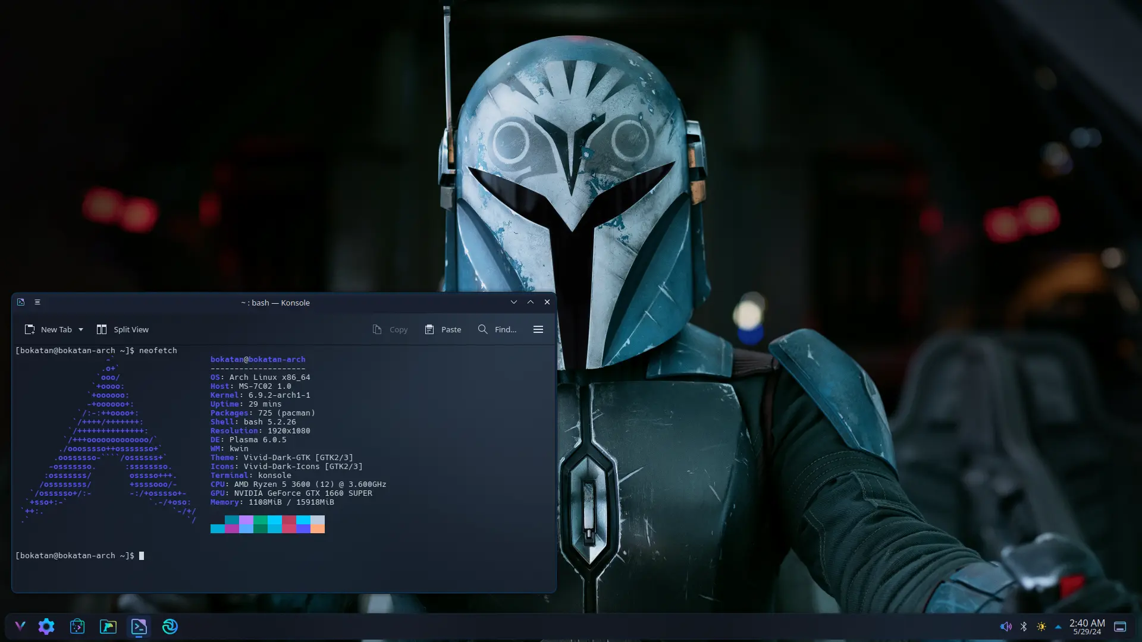Open the brightness tray icon
This screenshot has height=642, width=1142.
pyautogui.click(x=1041, y=627)
